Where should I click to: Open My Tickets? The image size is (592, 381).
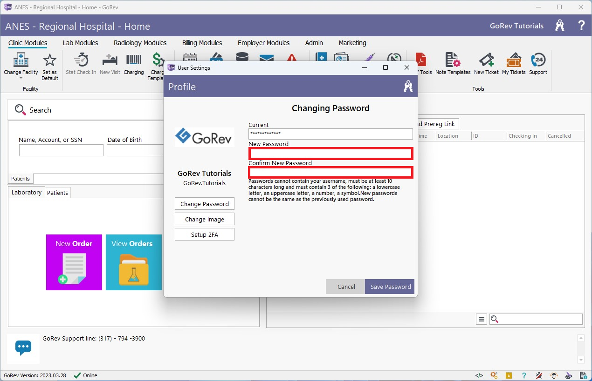coord(514,64)
